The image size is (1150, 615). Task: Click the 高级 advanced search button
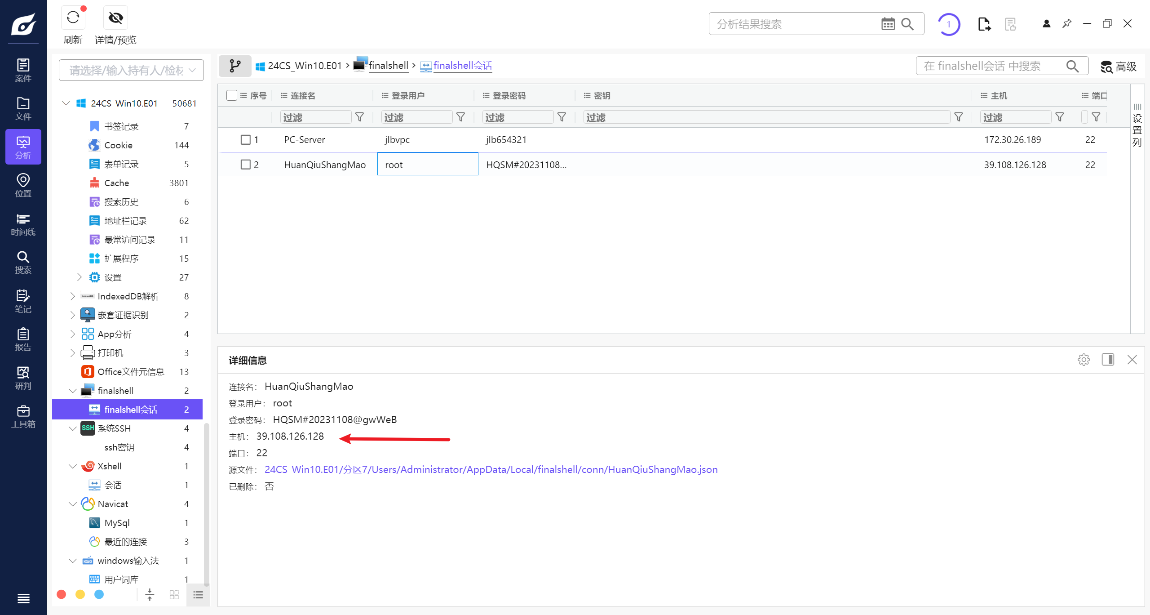pos(1119,67)
